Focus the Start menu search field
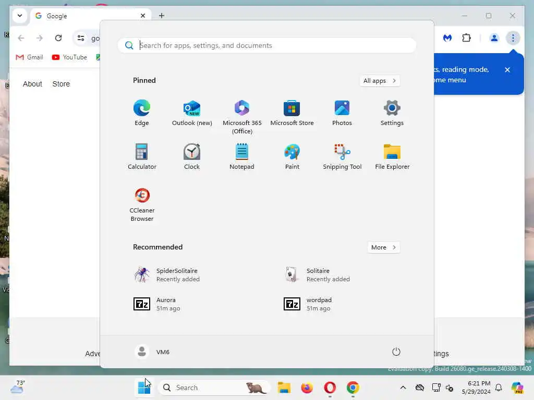 pos(267,45)
